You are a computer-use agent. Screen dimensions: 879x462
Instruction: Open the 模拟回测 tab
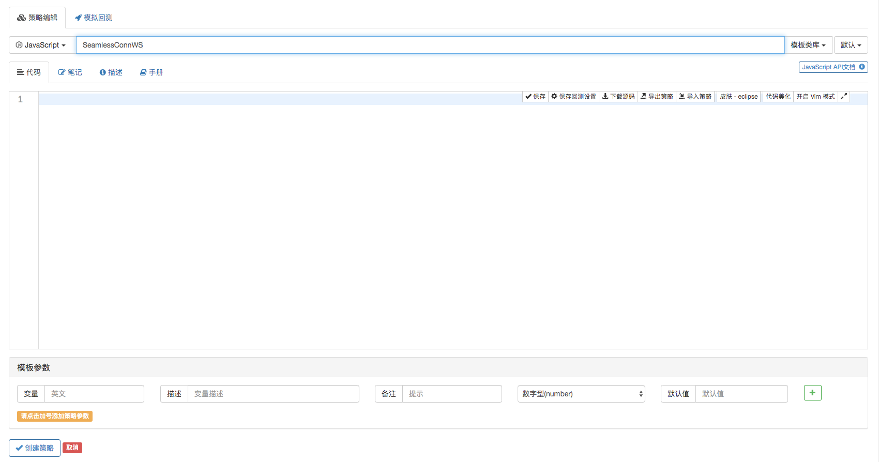(x=94, y=18)
